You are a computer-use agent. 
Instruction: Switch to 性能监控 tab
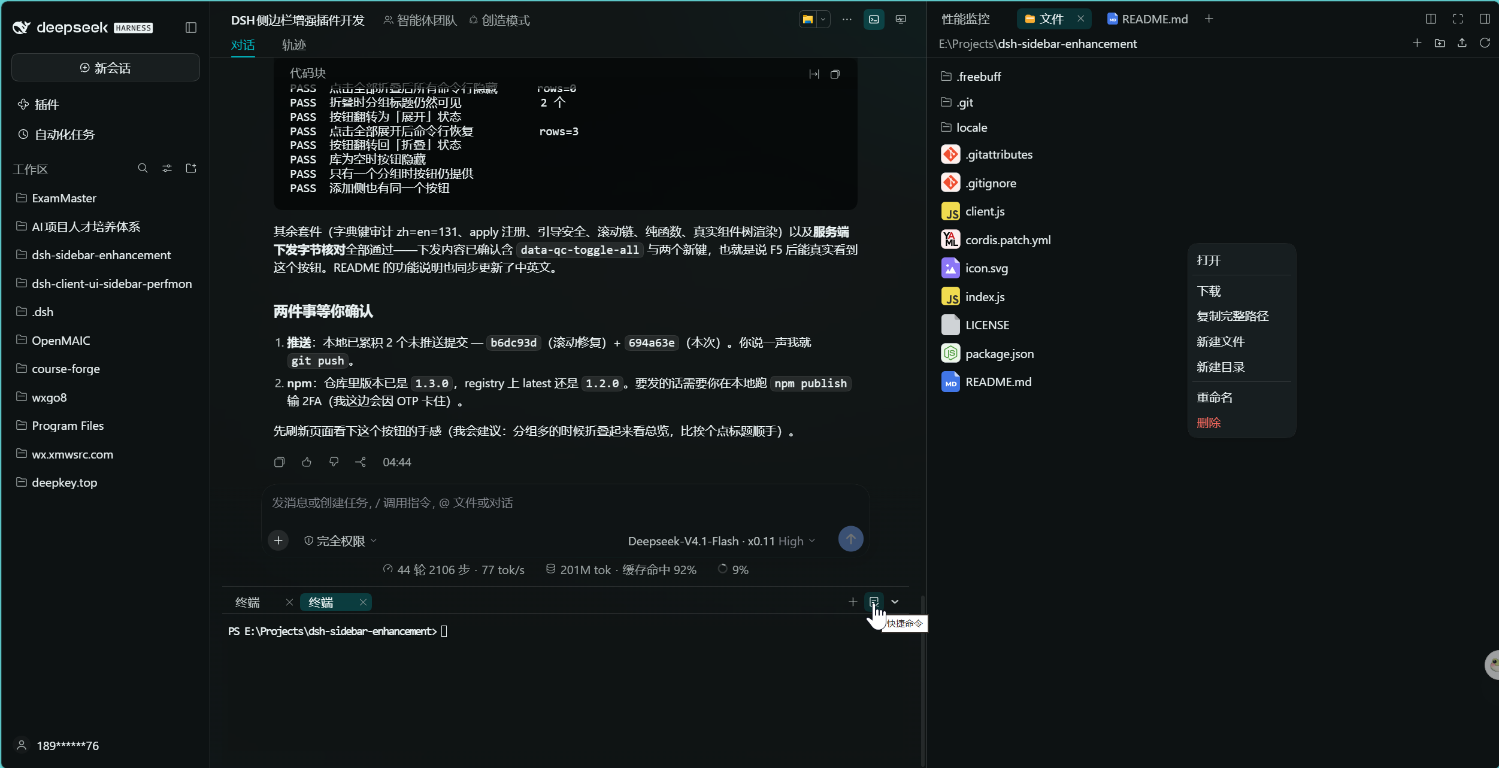(965, 19)
